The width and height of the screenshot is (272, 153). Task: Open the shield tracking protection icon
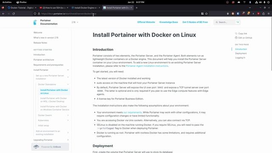[x=35, y=14]
